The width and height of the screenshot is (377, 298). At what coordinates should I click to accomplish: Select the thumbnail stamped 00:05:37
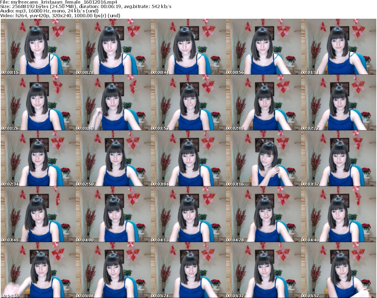tap(263, 270)
